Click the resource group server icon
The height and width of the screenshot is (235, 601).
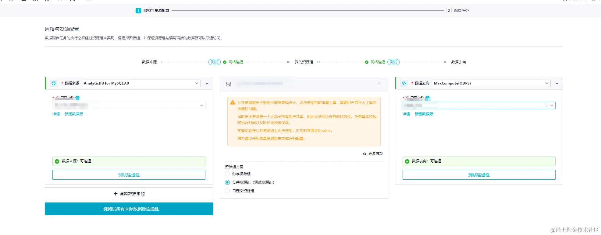[x=229, y=84]
